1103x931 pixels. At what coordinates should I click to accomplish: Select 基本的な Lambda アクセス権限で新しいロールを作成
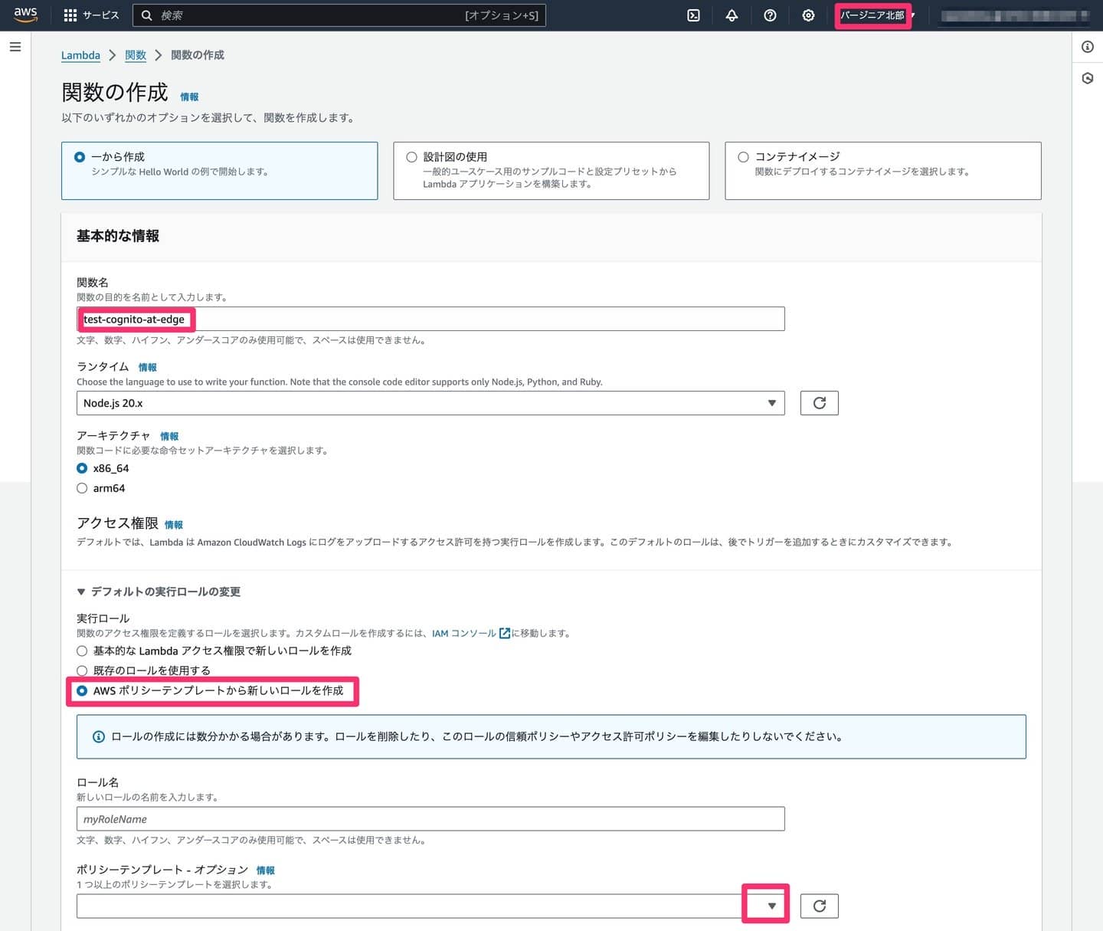[82, 651]
